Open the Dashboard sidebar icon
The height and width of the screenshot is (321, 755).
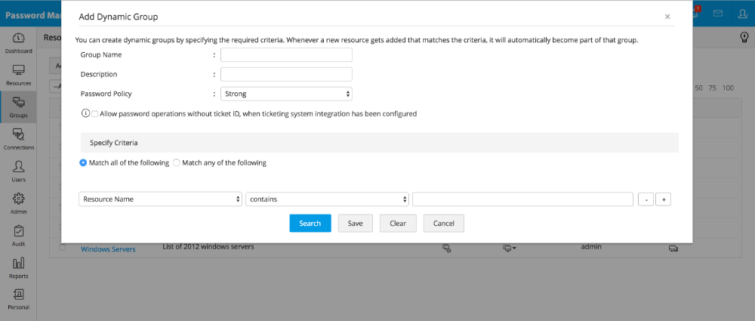click(x=18, y=42)
